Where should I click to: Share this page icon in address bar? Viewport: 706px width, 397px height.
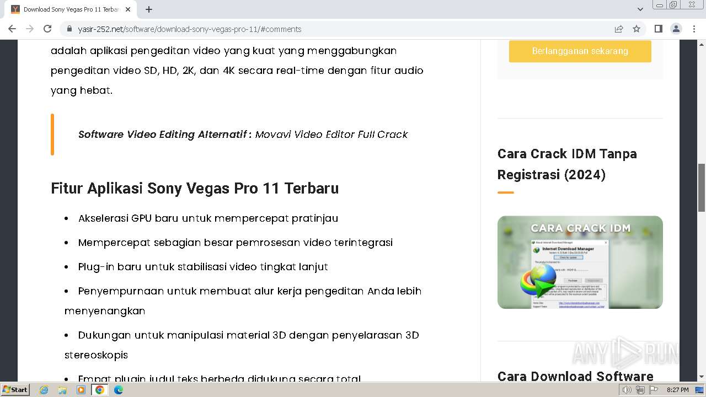[x=619, y=29]
